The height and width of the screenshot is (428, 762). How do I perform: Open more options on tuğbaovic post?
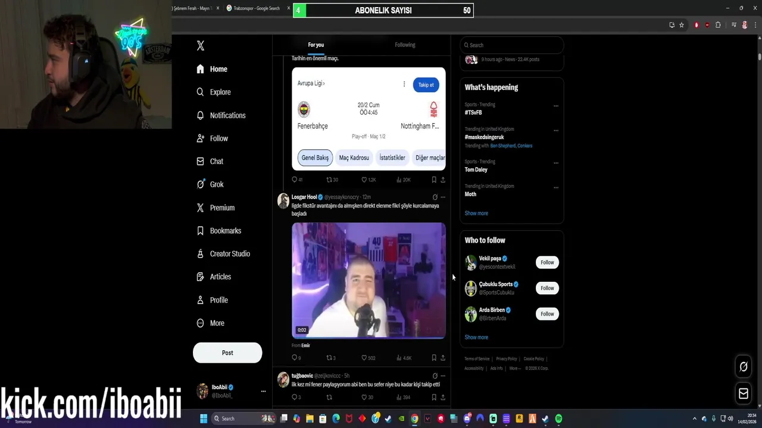point(443,376)
